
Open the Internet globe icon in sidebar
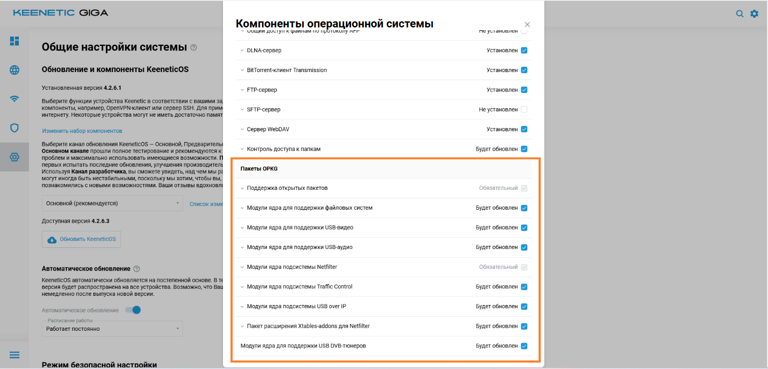pyautogui.click(x=15, y=70)
